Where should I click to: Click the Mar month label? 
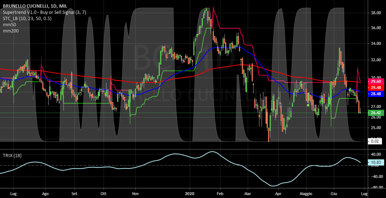pos(248,194)
